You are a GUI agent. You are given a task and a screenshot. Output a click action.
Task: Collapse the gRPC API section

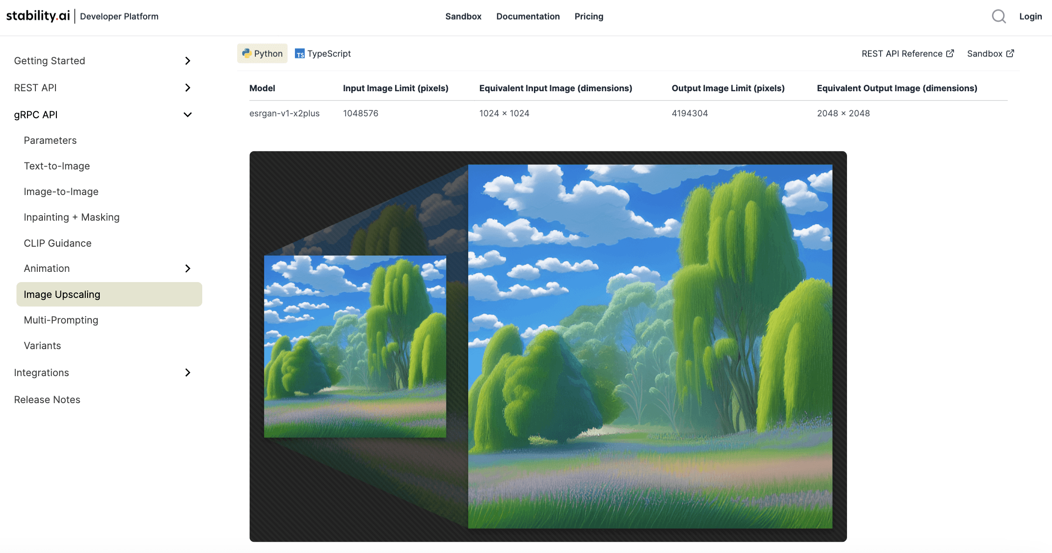(x=188, y=114)
